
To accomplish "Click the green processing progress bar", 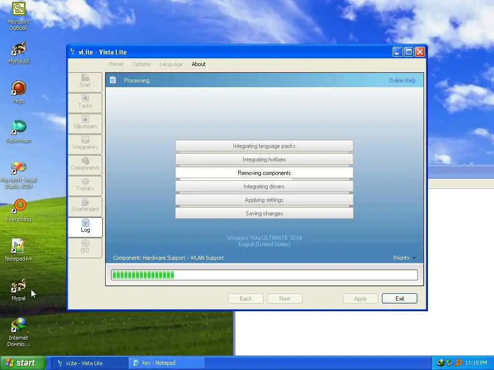I will coord(264,275).
